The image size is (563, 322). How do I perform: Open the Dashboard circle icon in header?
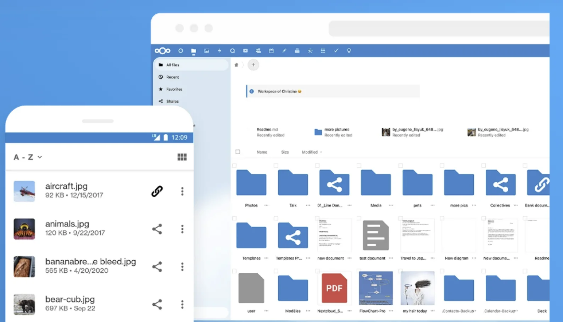[180, 51]
